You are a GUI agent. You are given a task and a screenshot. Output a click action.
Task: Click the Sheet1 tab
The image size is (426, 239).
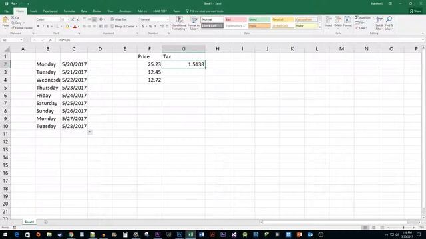pos(29,222)
